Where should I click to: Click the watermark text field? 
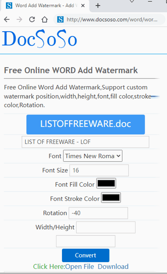85,142
